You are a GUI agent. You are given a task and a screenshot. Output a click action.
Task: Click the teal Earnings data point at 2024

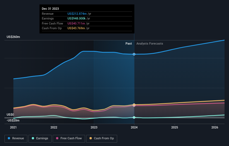click(134, 117)
